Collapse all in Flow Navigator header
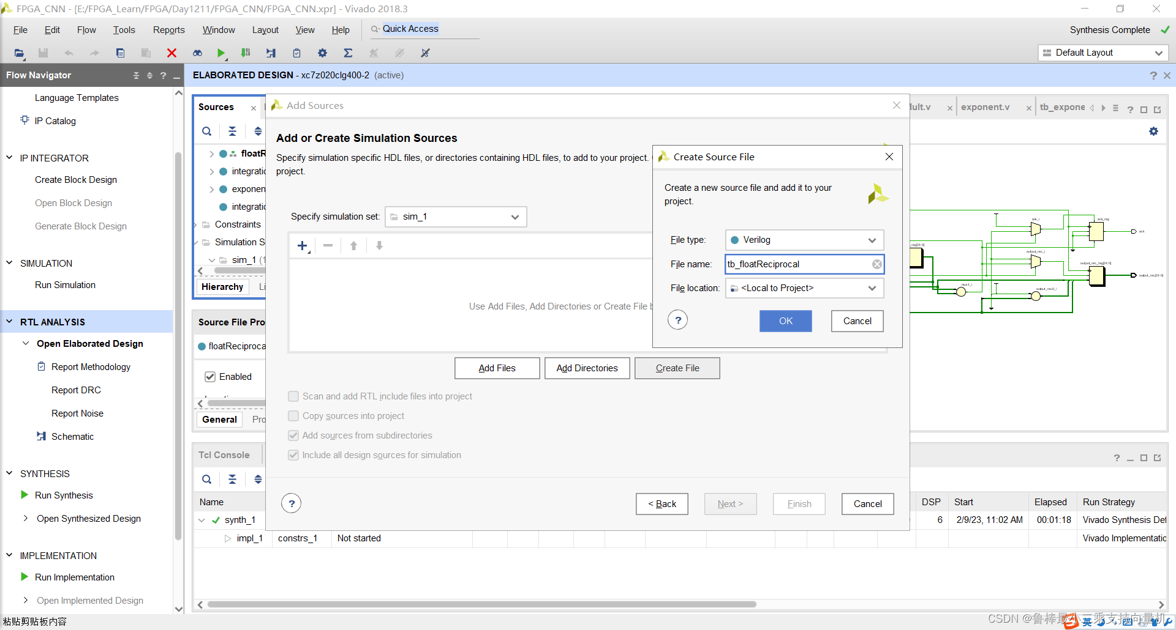The width and height of the screenshot is (1176, 630). click(136, 75)
